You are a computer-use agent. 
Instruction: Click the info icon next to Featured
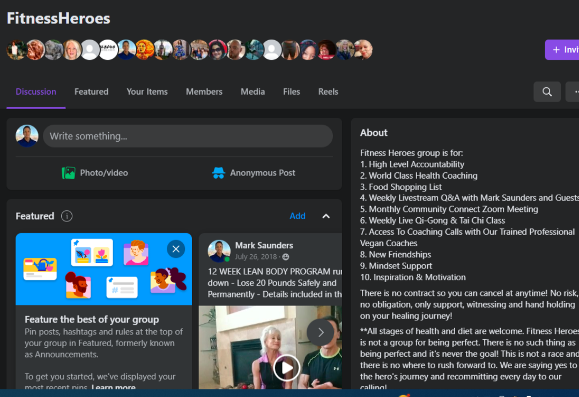click(66, 216)
